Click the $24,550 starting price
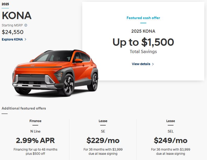 13,32
